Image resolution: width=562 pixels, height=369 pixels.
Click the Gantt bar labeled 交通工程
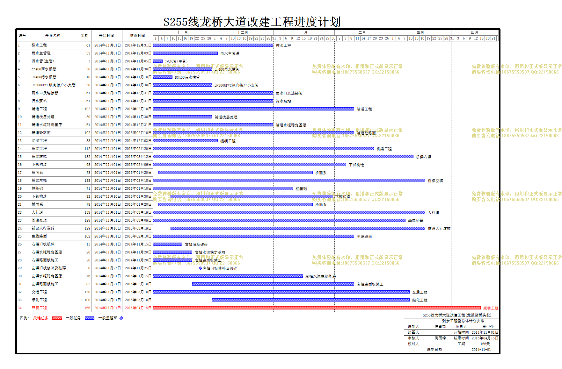tap(281, 292)
